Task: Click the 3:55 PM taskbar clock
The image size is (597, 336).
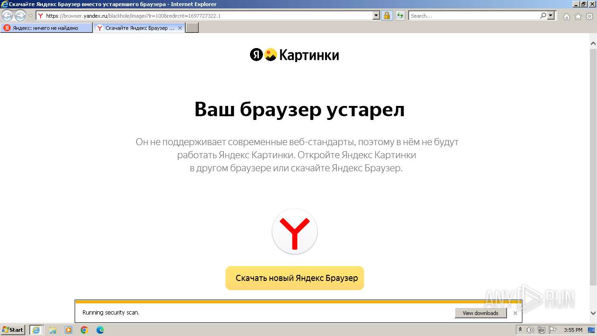Action: [x=573, y=330]
